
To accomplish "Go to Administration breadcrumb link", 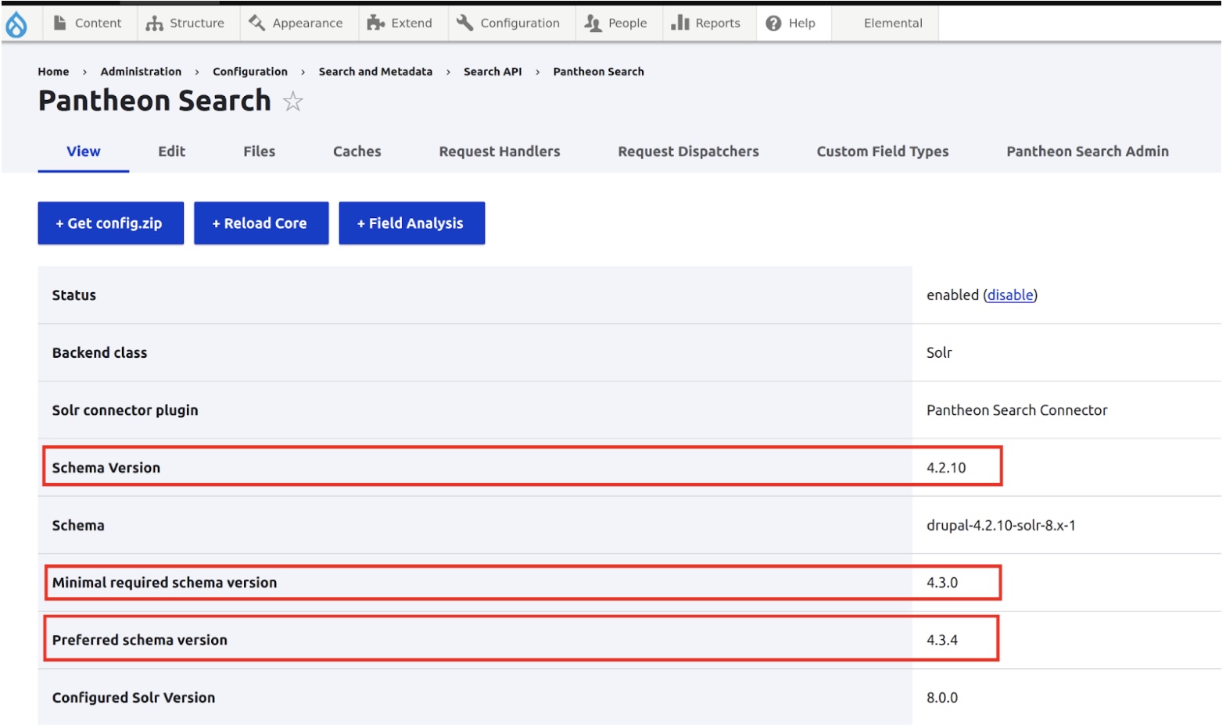I will (141, 72).
